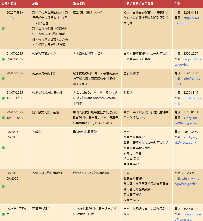Click plus icon for the 20/07/2025 南京靜海寺 row
Screen dimensions: 203x221
pos(3,79)
